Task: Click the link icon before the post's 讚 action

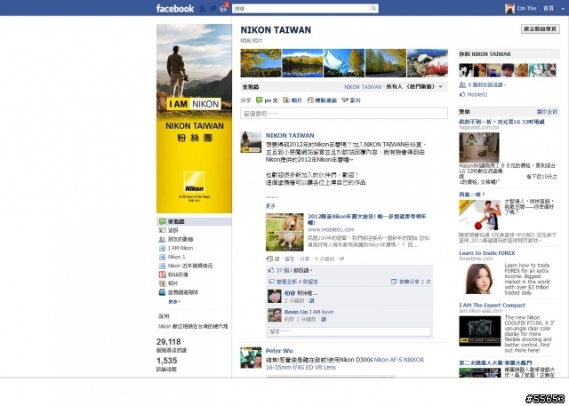Action: tap(269, 259)
